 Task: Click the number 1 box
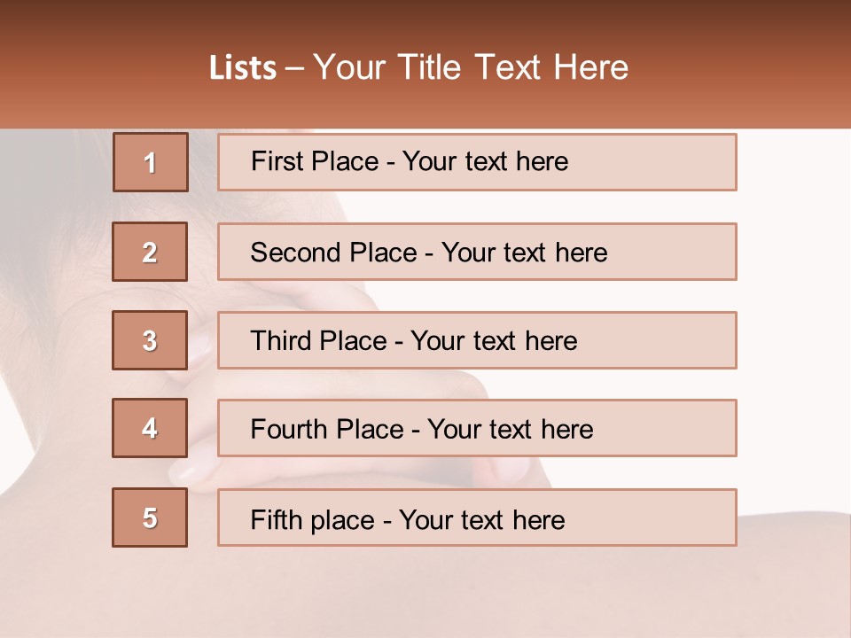151,162
